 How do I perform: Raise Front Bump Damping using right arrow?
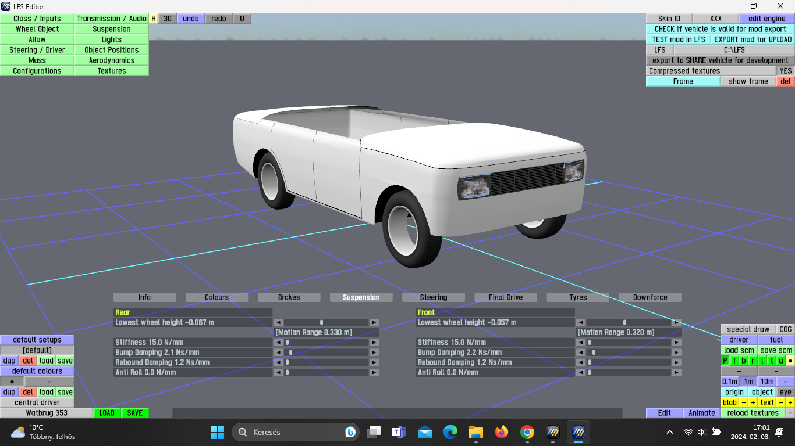[676, 353]
